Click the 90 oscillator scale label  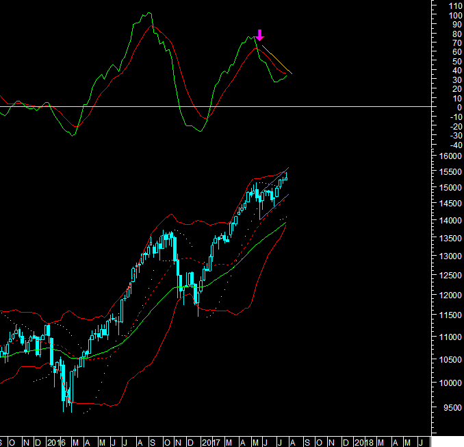point(457,25)
